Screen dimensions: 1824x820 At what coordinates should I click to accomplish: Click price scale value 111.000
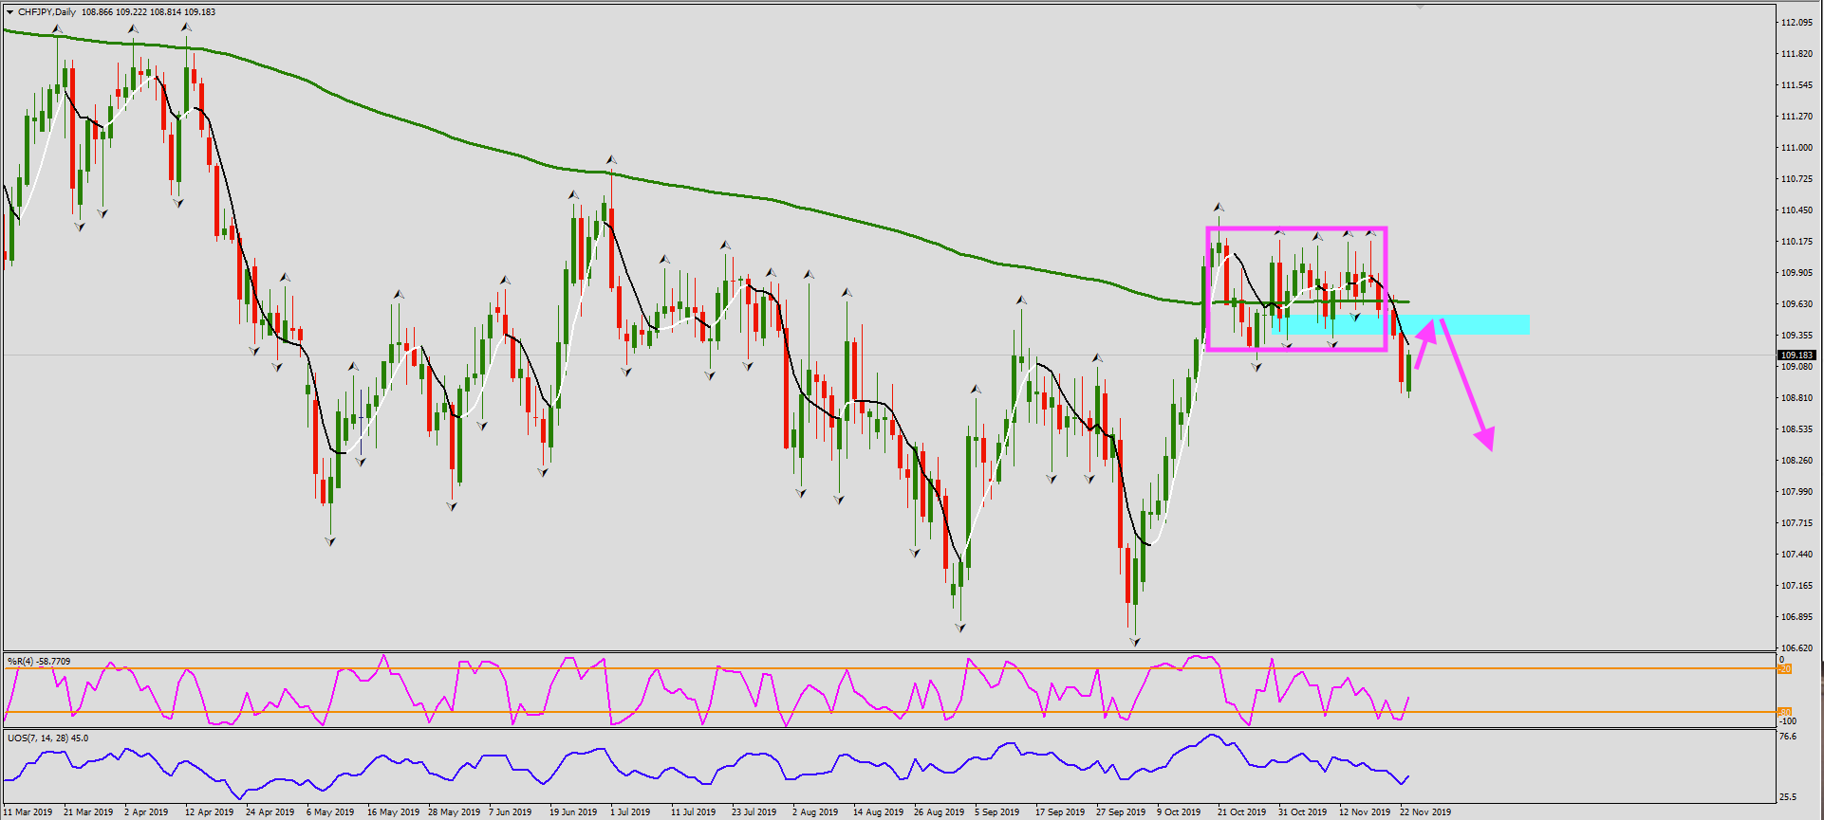point(1797,148)
